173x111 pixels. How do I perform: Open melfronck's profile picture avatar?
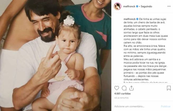point(117,6)
